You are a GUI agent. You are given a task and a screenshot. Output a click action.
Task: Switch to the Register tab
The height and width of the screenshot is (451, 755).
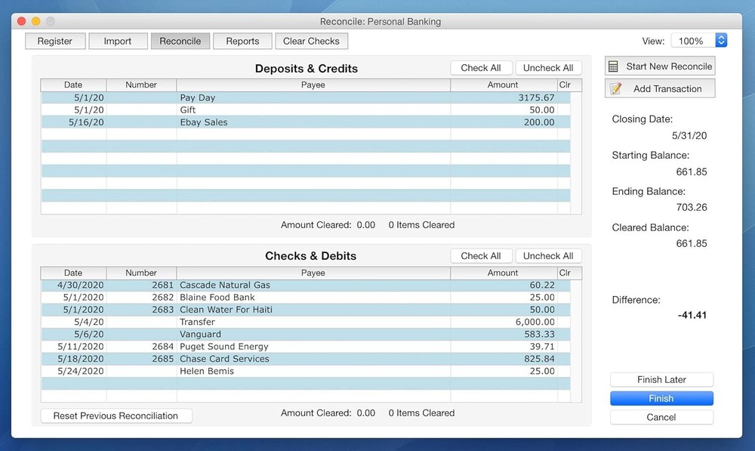(x=54, y=41)
